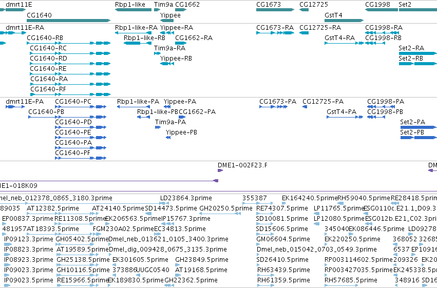Open transcript Tim9a-RA
Viewport: 437px width, 288px height.
tap(169, 48)
